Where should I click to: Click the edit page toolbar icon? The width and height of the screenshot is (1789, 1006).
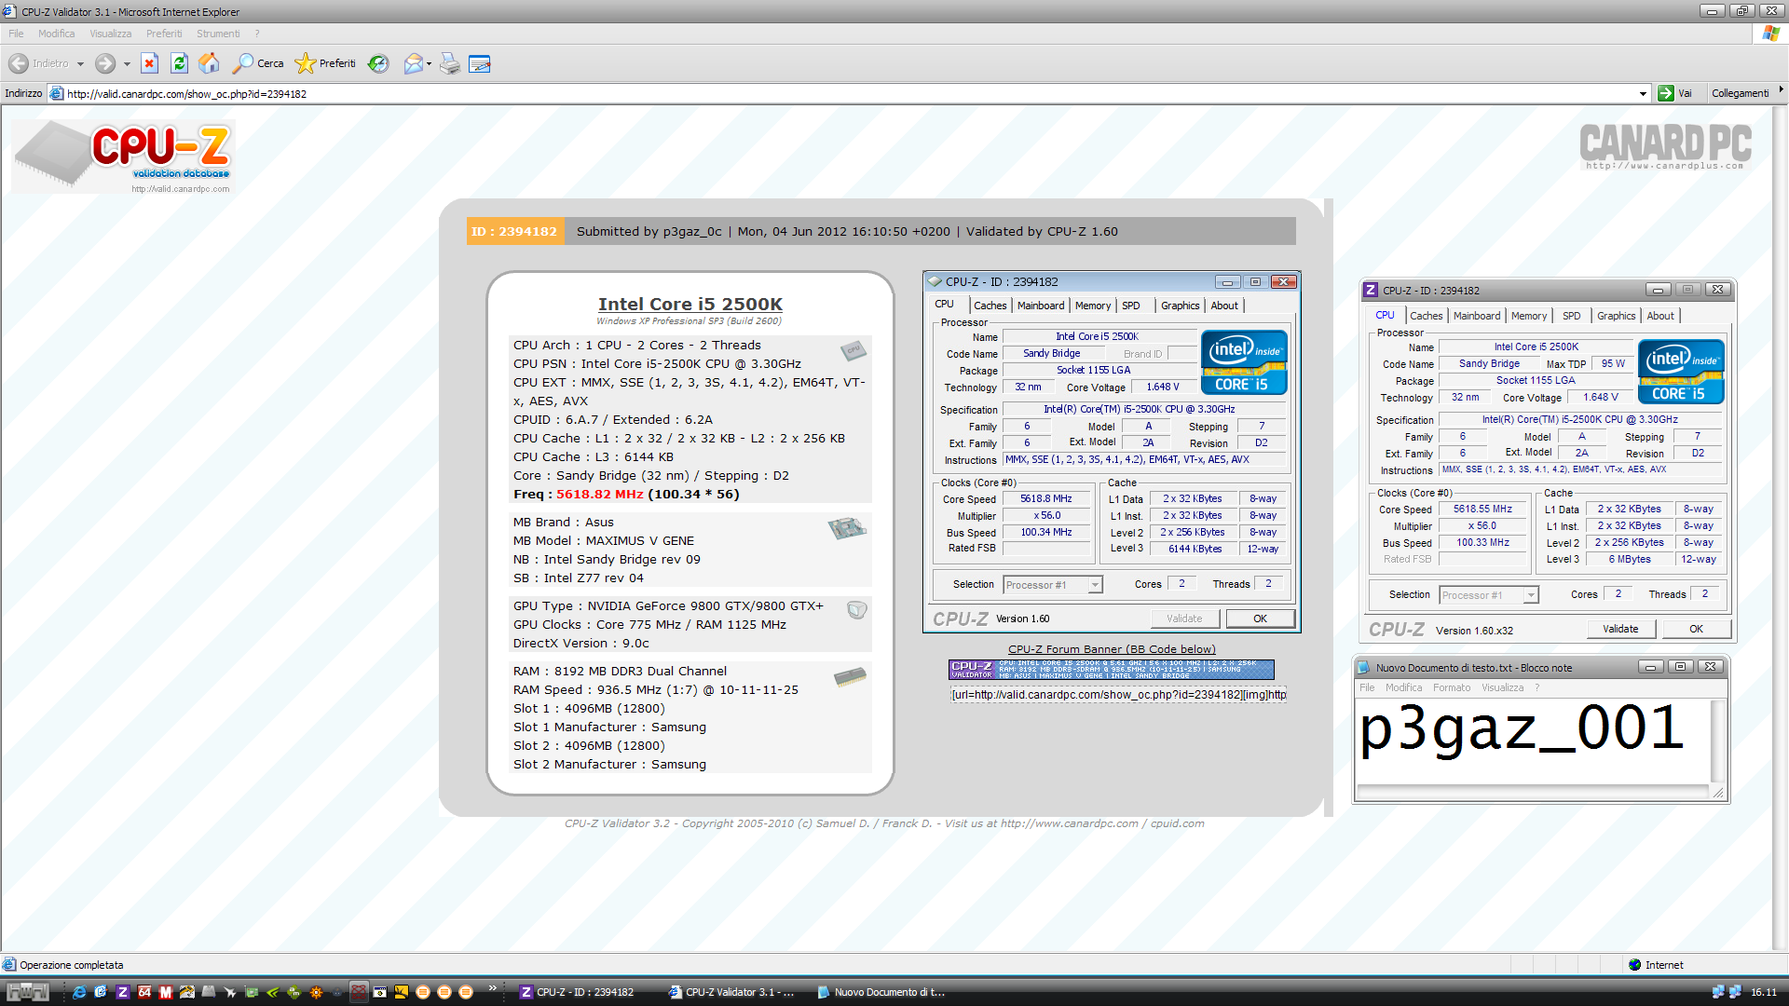(x=480, y=63)
